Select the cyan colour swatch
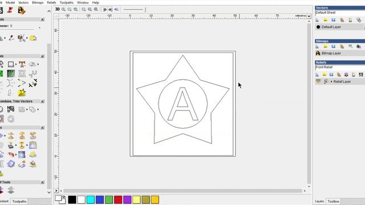Image resolution: width=365 pixels, height=205 pixels. (x=91, y=200)
